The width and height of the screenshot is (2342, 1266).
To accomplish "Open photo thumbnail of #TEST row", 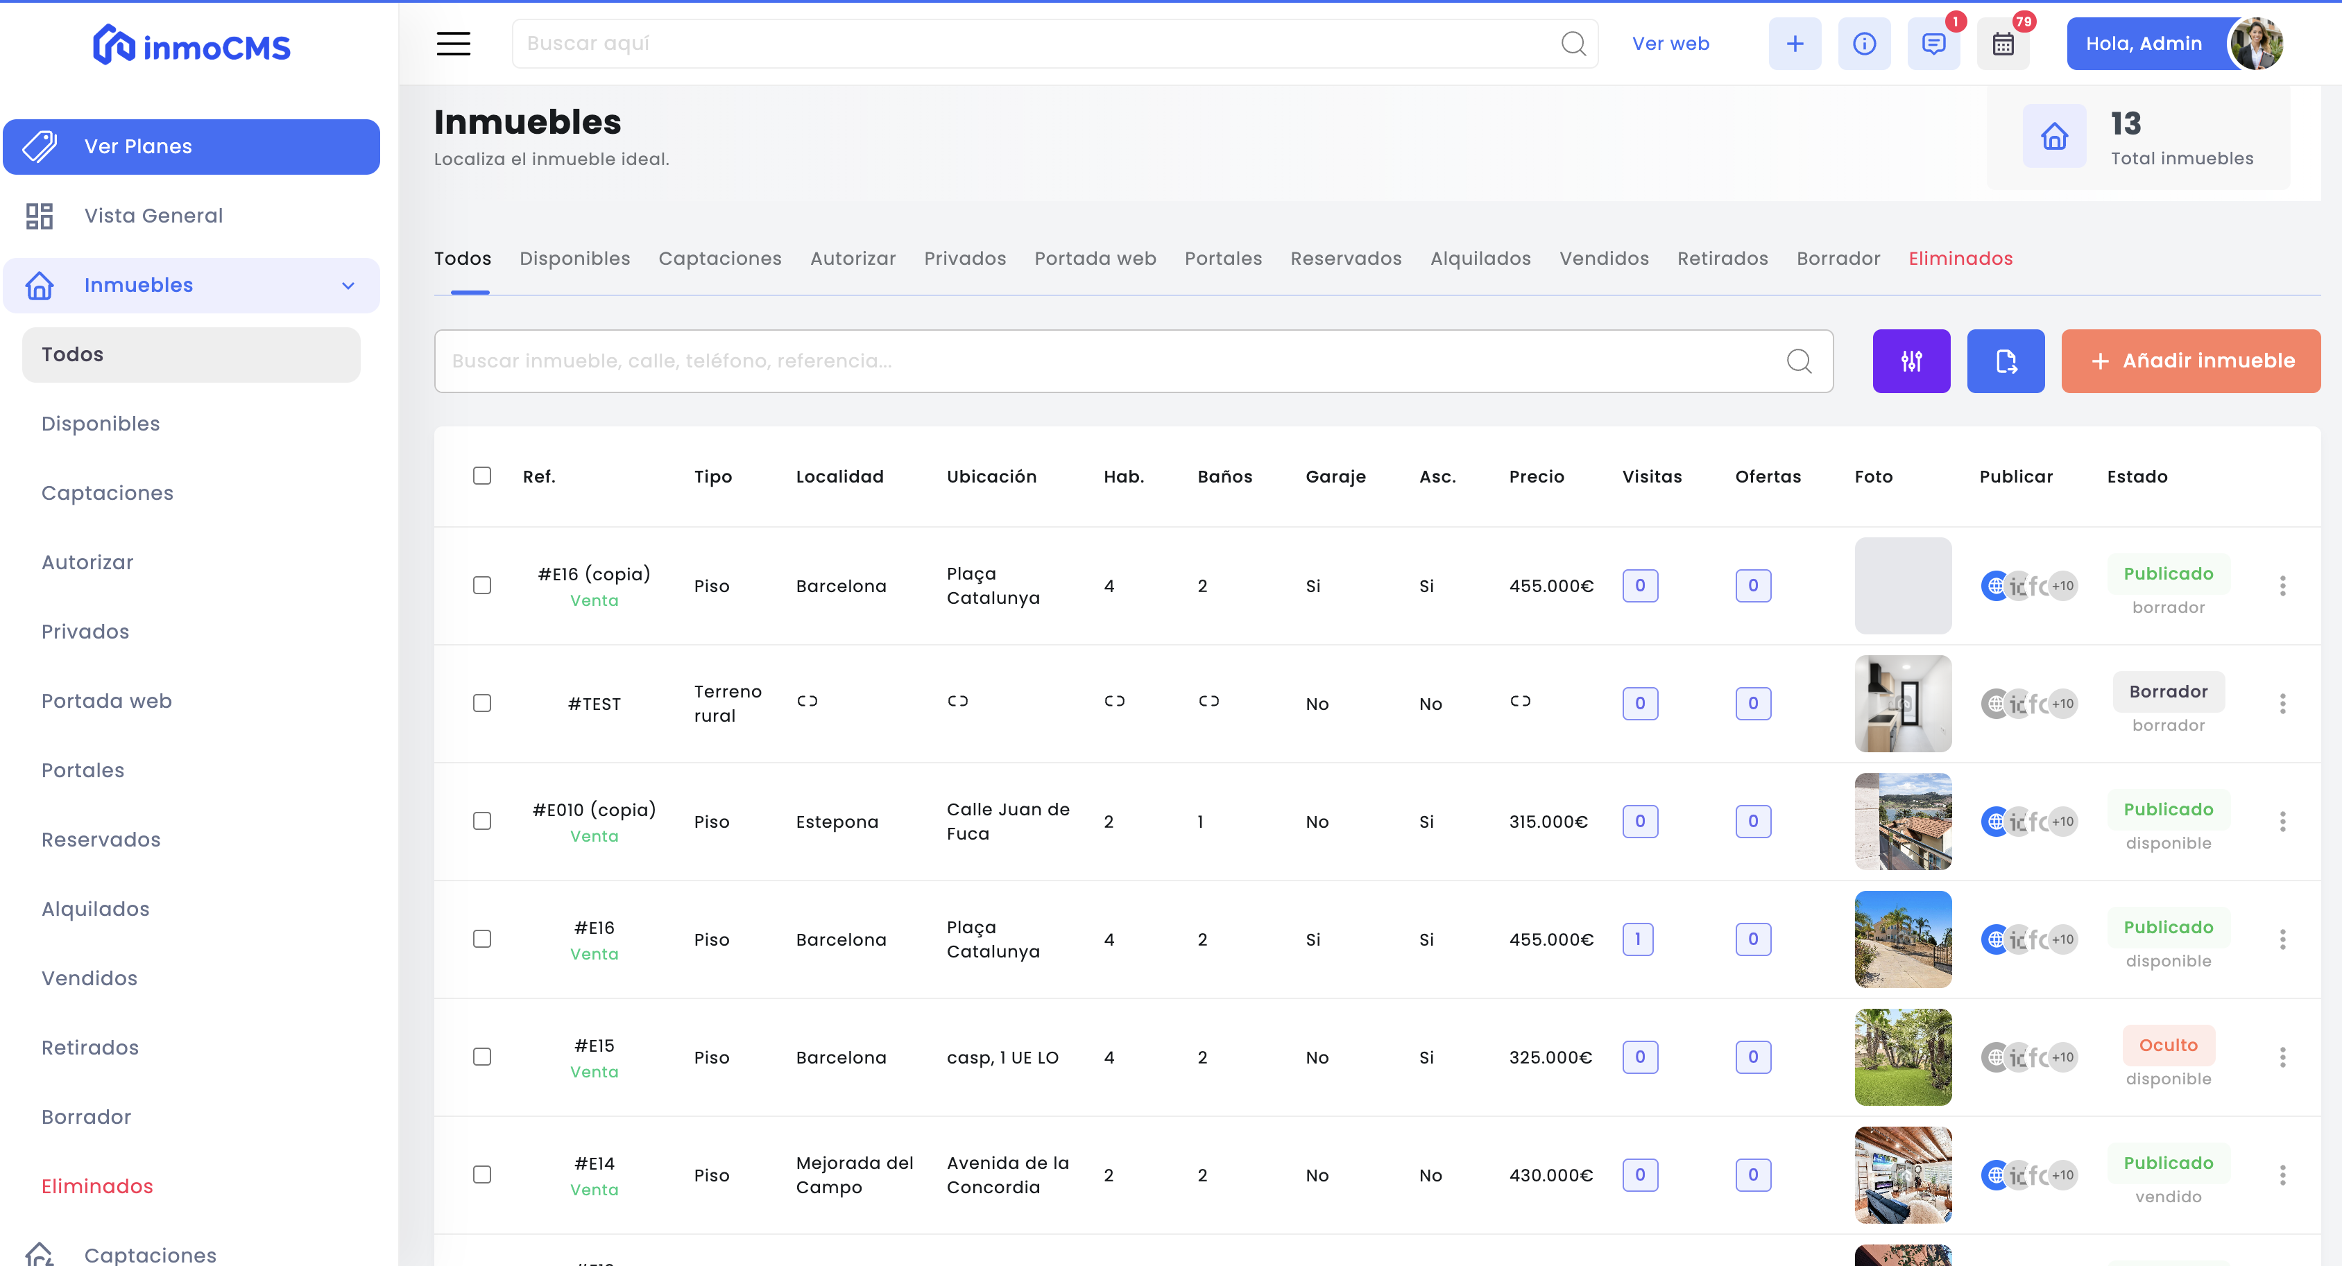I will (1903, 704).
